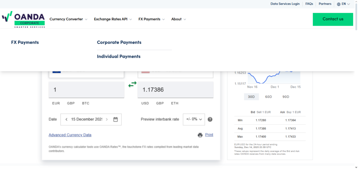
Task: Click the interbank rate help question icon
Action: [210, 119]
